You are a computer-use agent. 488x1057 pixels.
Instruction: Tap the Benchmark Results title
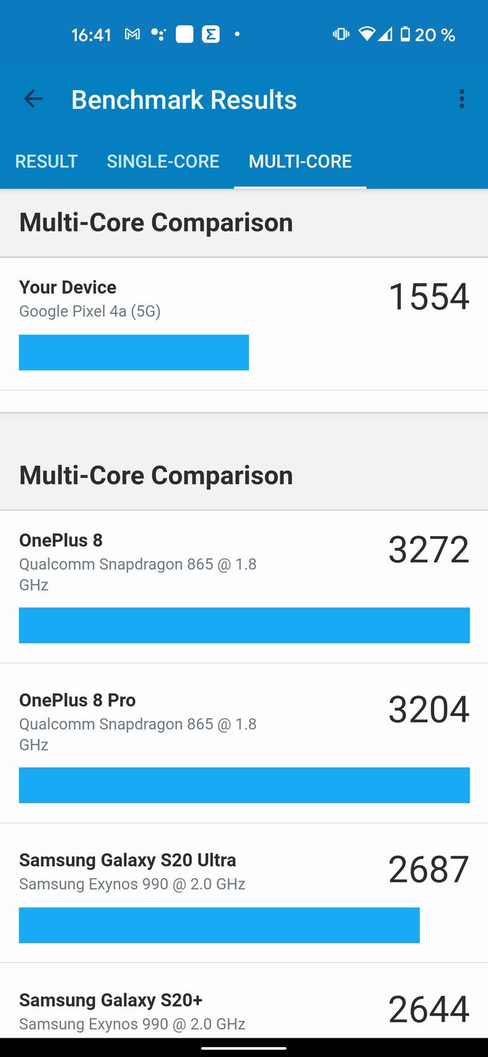[184, 100]
